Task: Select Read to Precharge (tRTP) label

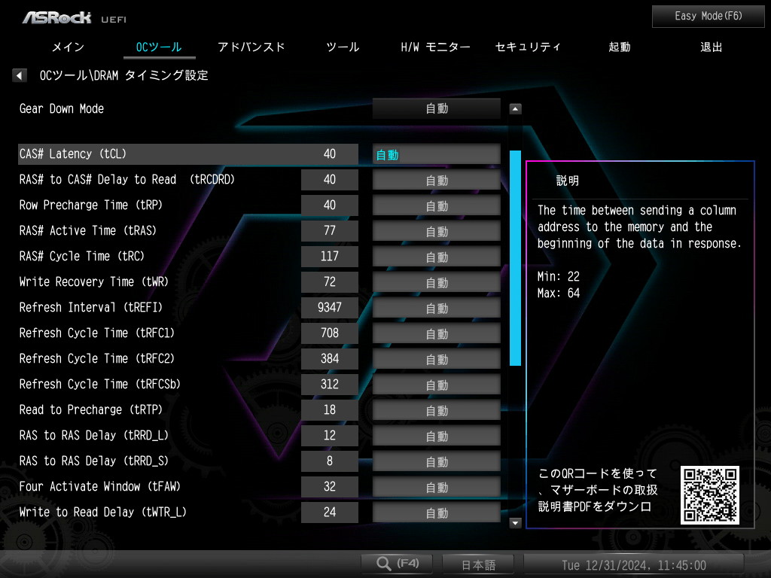Action: click(x=91, y=409)
